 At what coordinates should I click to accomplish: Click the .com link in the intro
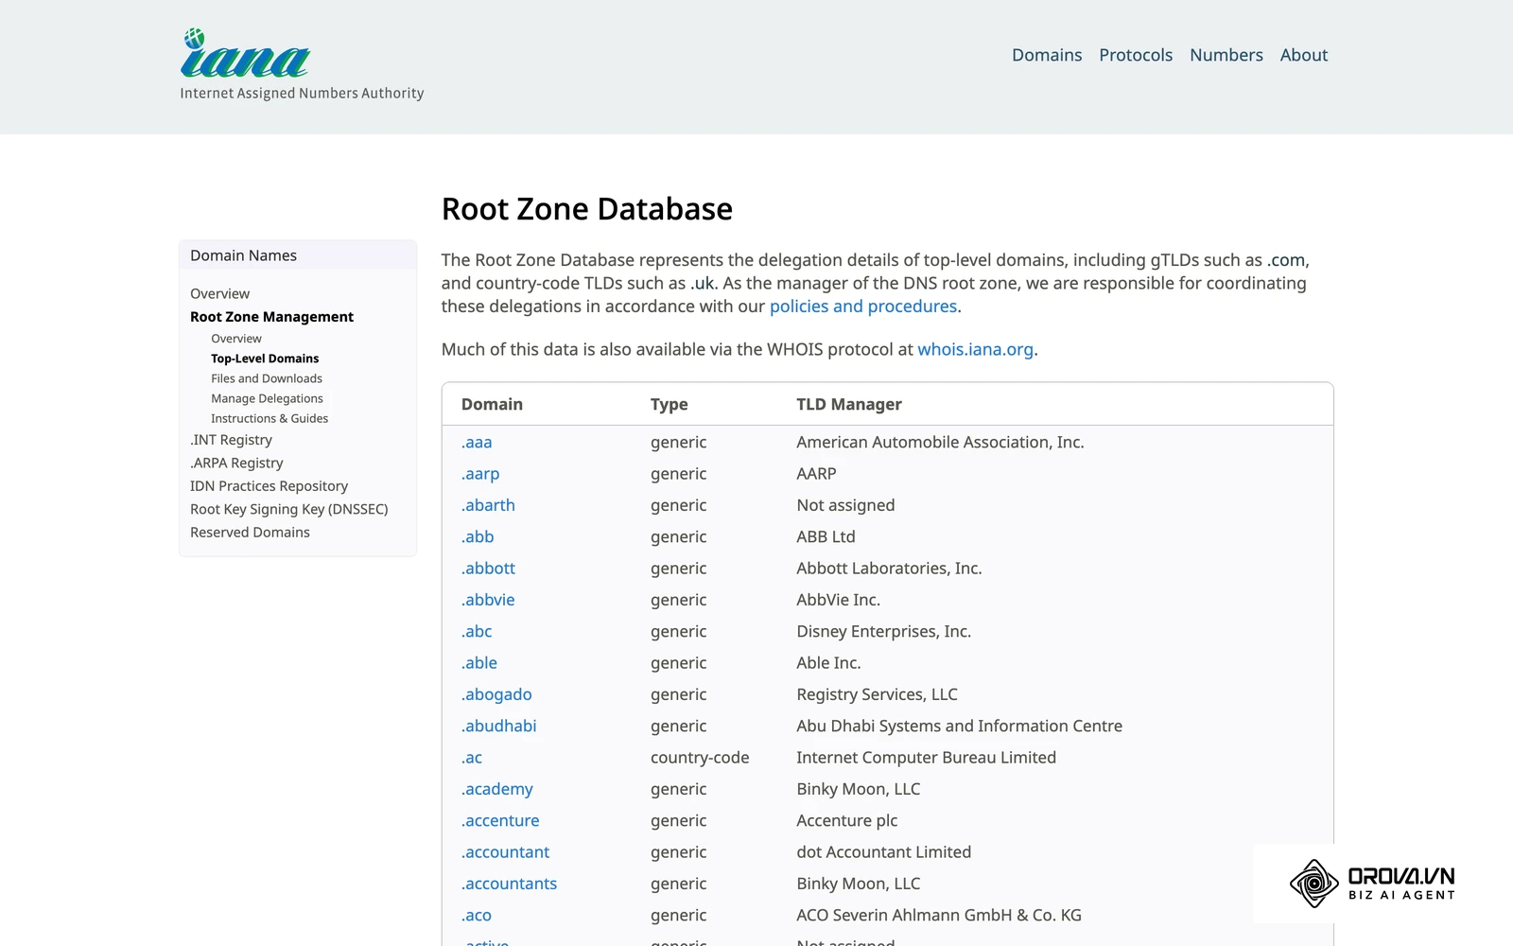[1286, 260]
